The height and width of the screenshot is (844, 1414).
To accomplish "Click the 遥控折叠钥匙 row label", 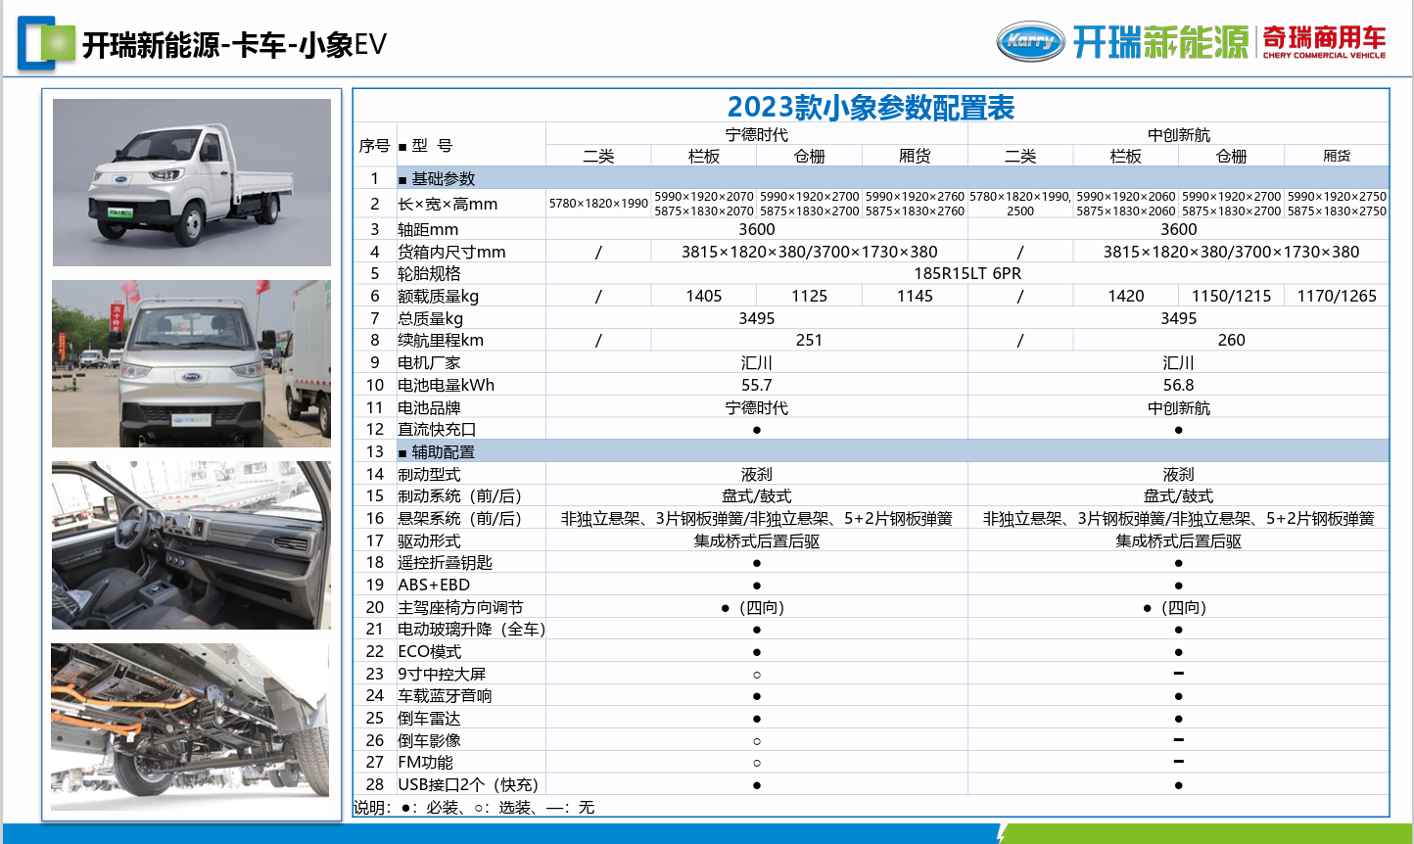I will click(x=445, y=562).
